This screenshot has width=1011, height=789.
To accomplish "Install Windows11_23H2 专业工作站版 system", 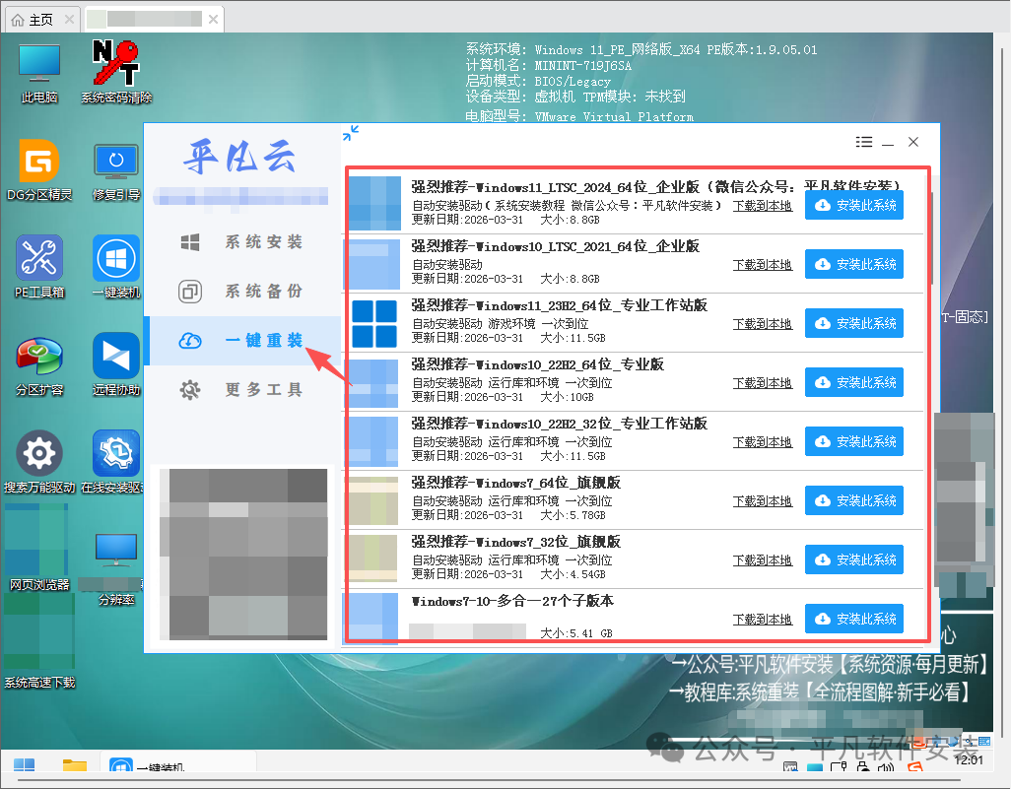I will [x=854, y=324].
